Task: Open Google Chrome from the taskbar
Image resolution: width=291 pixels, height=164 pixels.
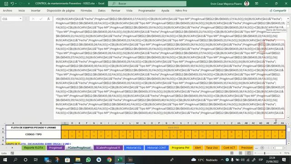Action: [x=109, y=160]
